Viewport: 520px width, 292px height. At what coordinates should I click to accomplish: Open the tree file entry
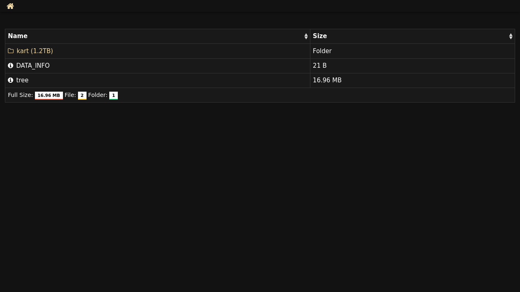pyautogui.click(x=22, y=80)
